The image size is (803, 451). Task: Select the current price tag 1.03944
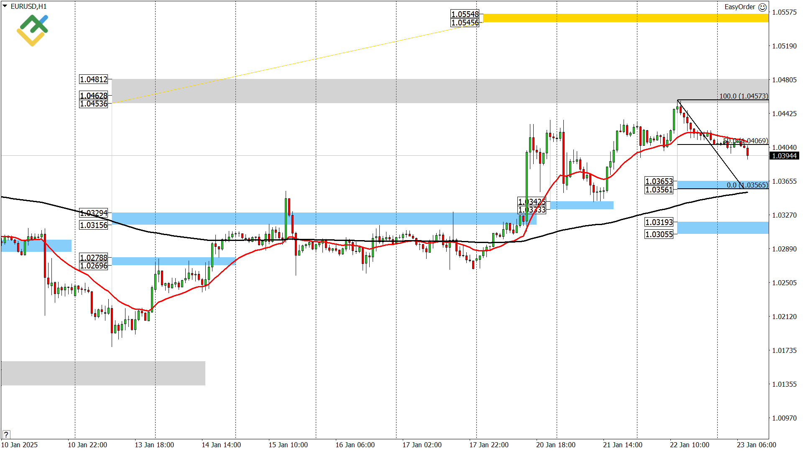(784, 156)
